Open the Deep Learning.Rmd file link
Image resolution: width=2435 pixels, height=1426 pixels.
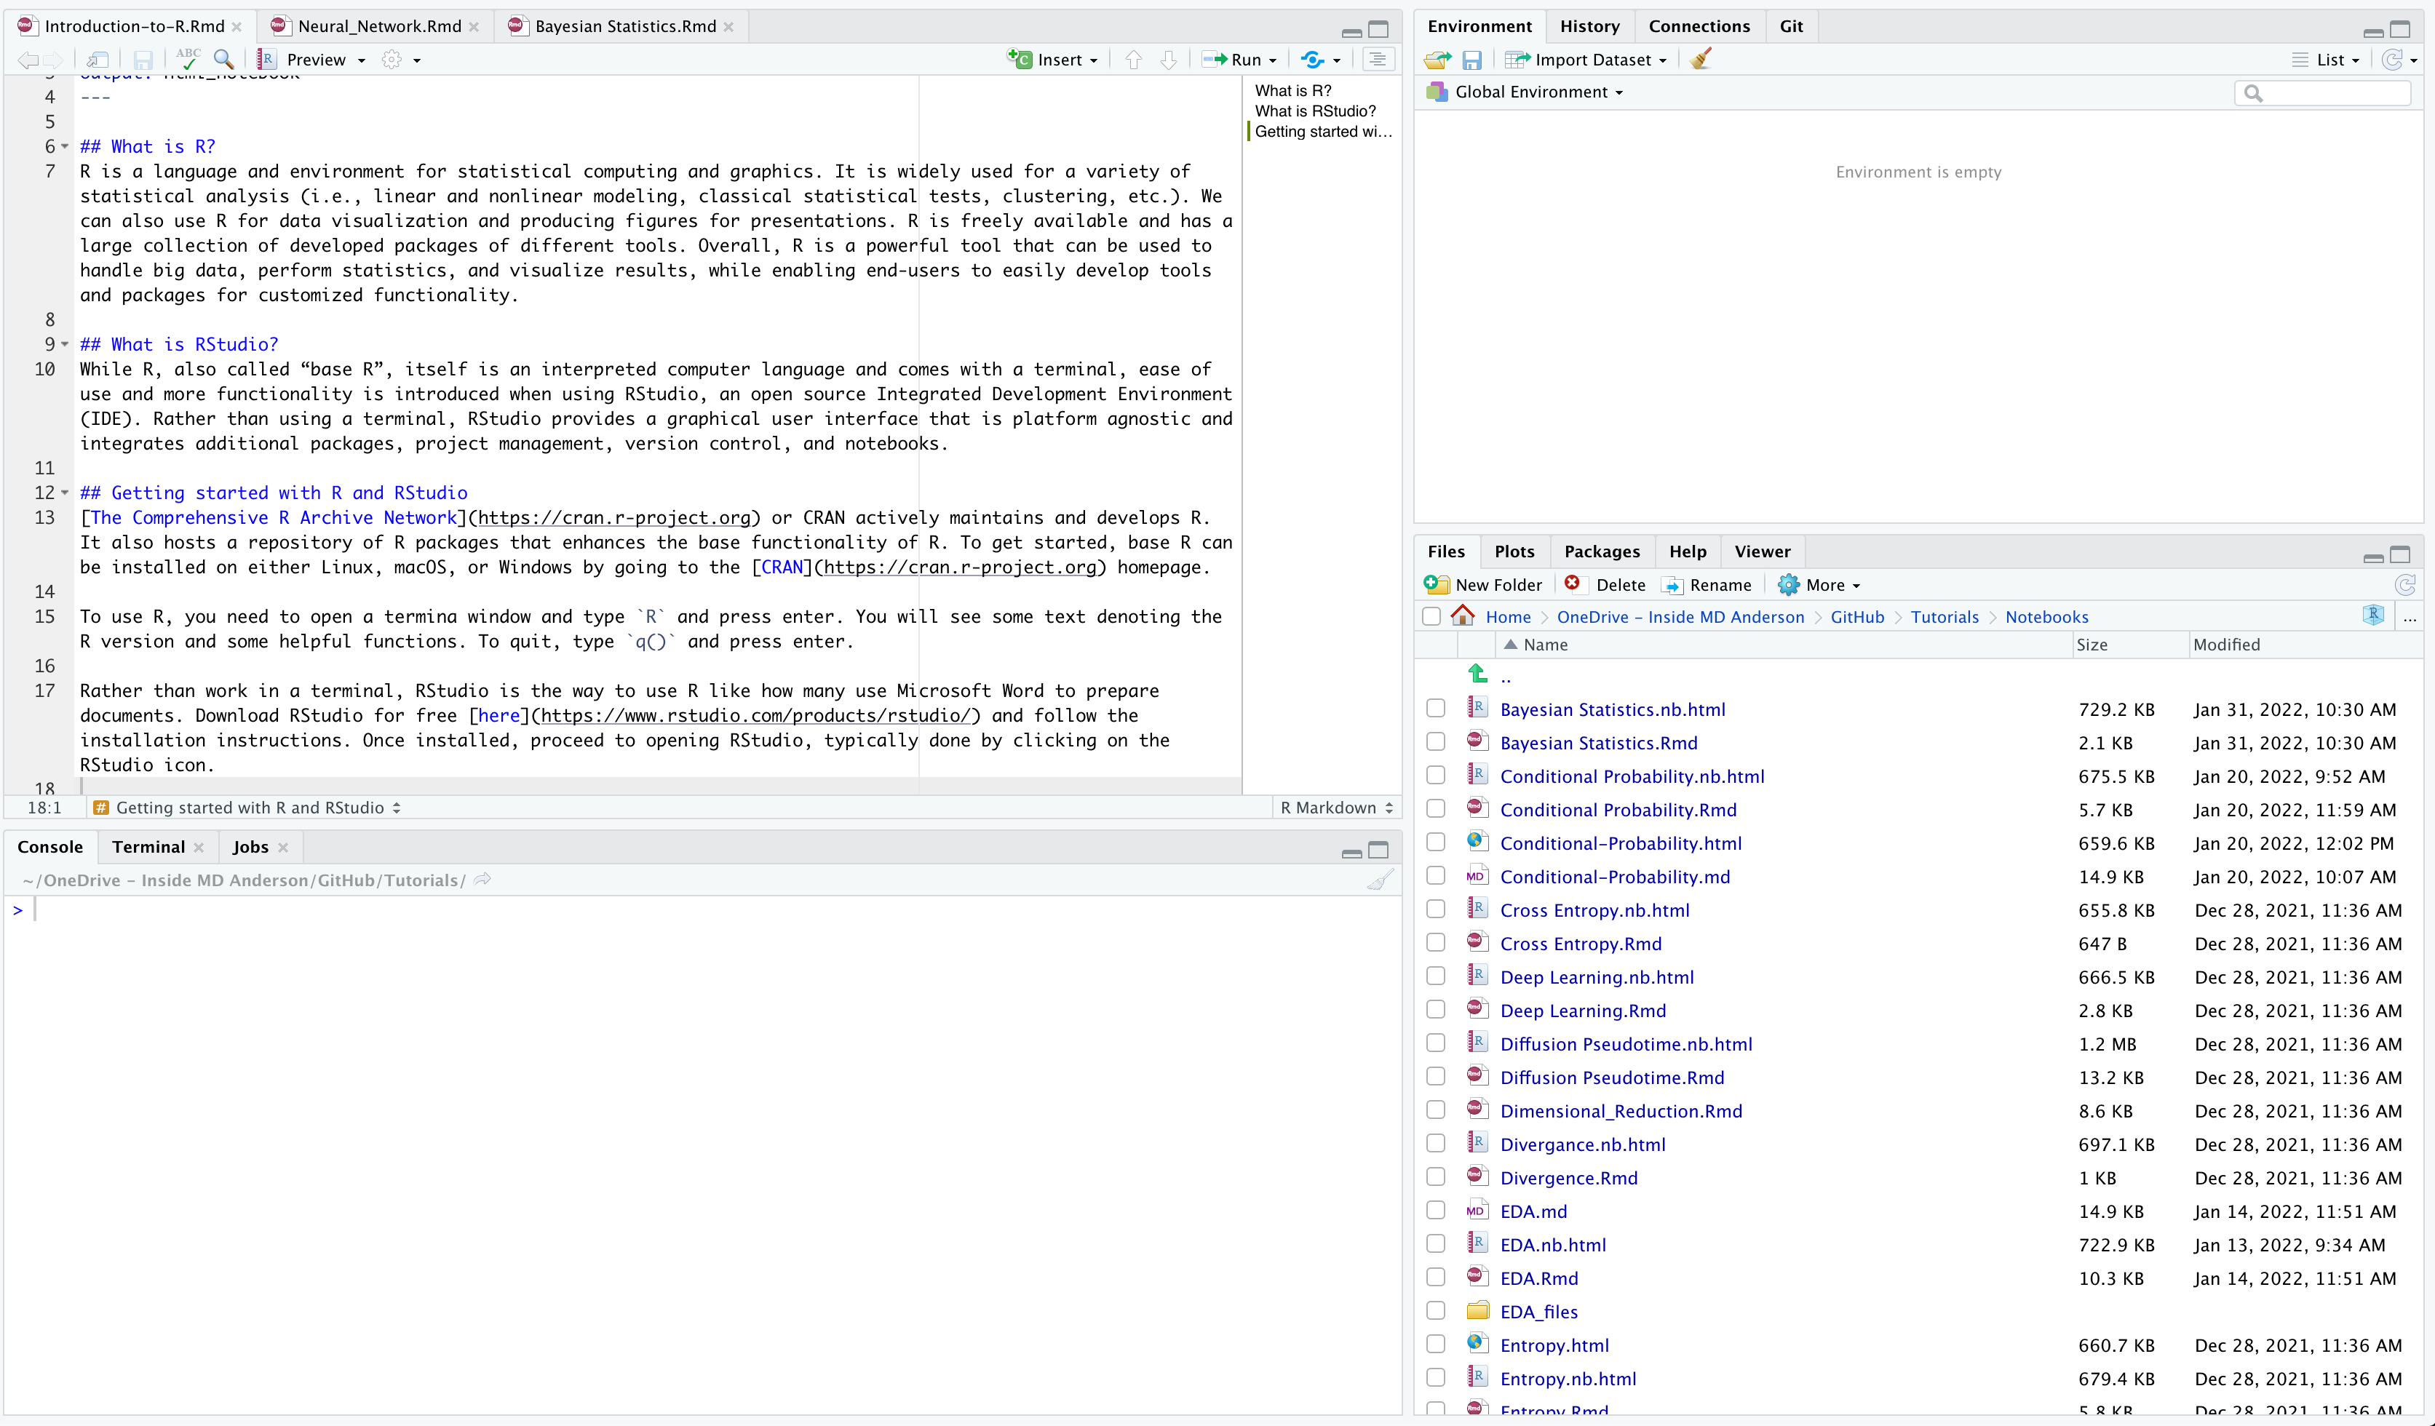(1583, 1010)
